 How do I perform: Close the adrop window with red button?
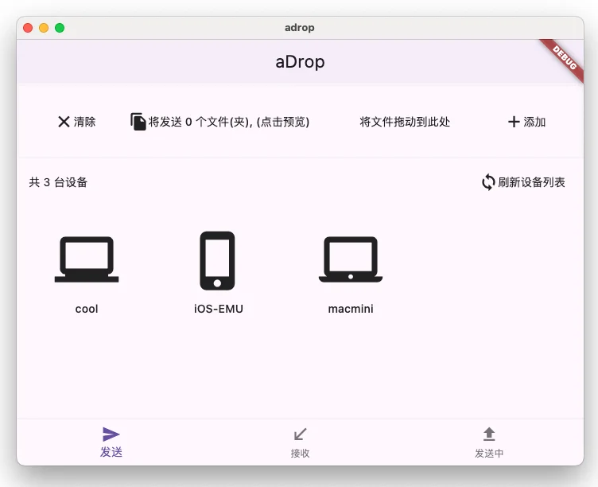coord(28,28)
